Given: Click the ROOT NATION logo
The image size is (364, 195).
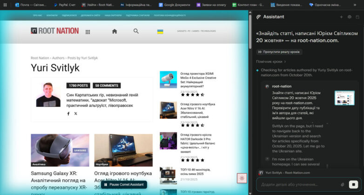Looking at the screenshot, I should pos(55,31).
